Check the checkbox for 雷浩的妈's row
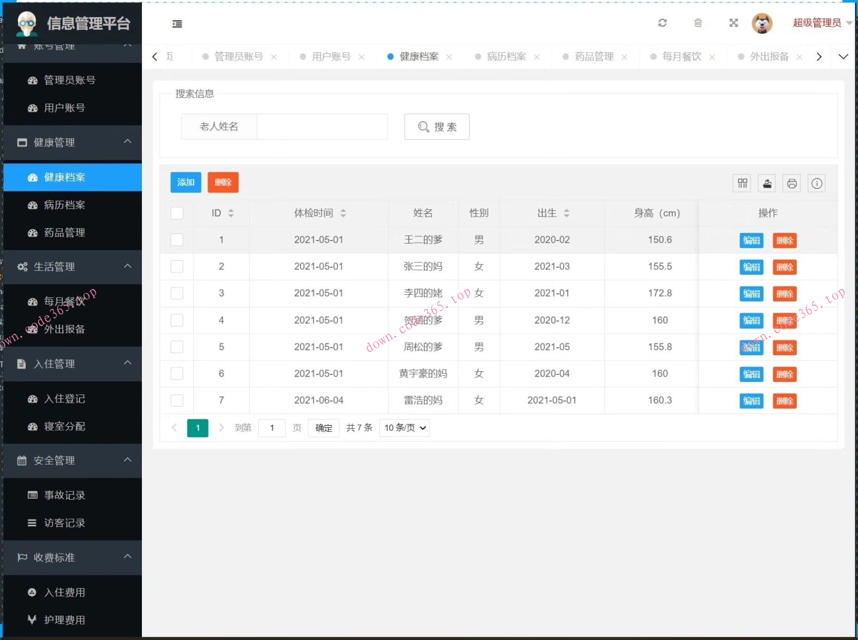Image resolution: width=858 pixels, height=640 pixels. click(177, 400)
